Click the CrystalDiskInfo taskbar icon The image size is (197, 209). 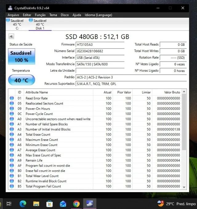click(90, 203)
